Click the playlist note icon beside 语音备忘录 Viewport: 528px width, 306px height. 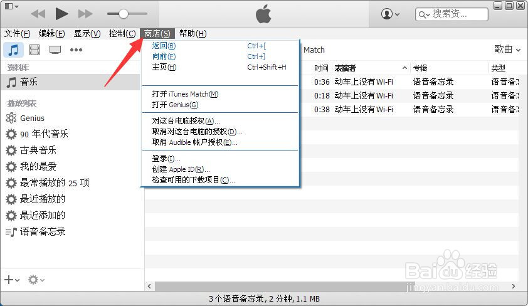point(11,232)
